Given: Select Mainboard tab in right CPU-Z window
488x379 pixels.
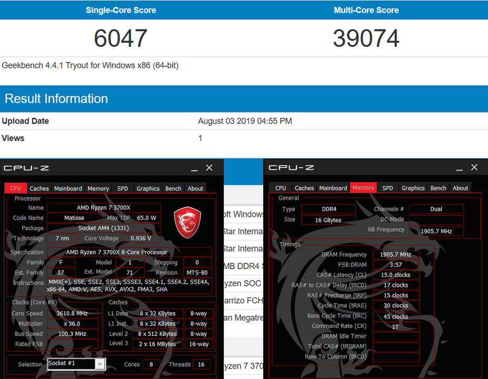Looking at the screenshot, I should point(333,188).
